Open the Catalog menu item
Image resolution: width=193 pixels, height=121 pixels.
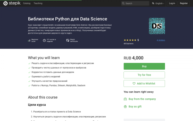click(27, 3)
